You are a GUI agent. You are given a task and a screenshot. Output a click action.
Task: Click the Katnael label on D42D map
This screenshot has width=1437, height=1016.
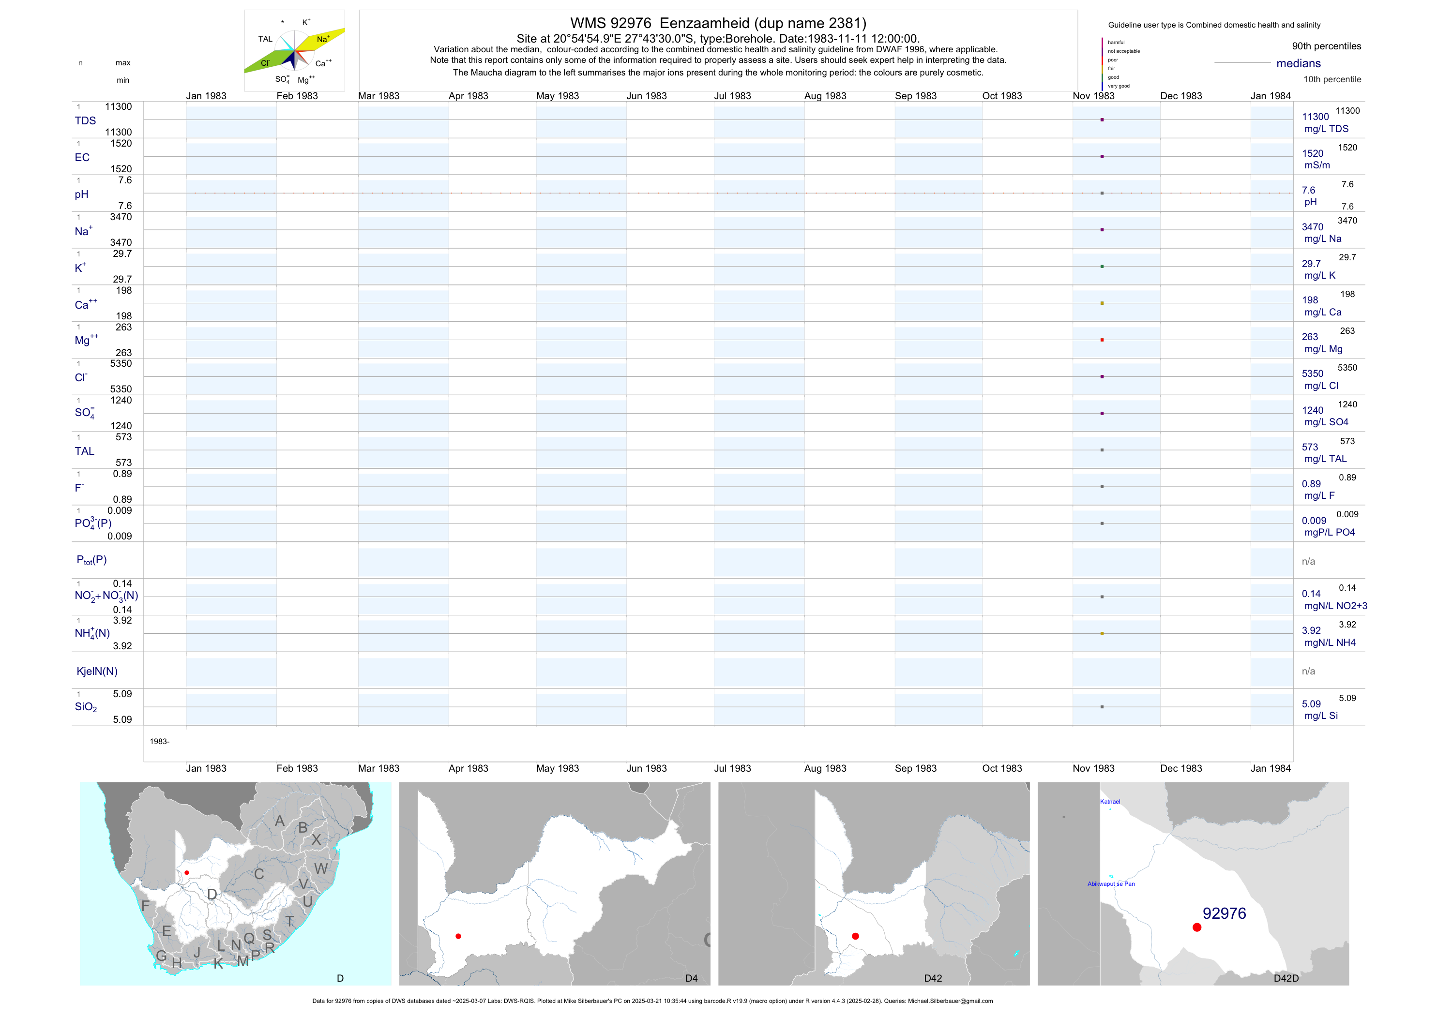click(x=1110, y=801)
